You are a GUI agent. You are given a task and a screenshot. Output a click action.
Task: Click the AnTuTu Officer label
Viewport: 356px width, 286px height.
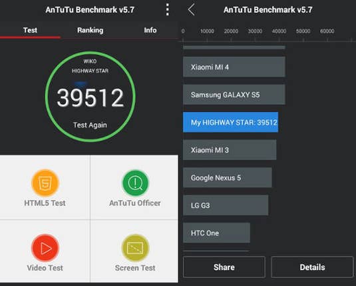[x=135, y=203]
